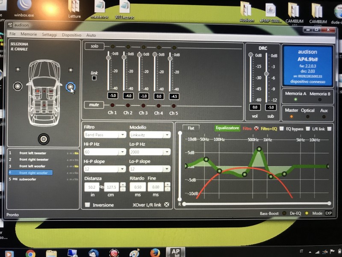Image resolution: width=342 pixels, height=257 pixels.
Task: Open the Memorie menu
Action: coord(29,34)
